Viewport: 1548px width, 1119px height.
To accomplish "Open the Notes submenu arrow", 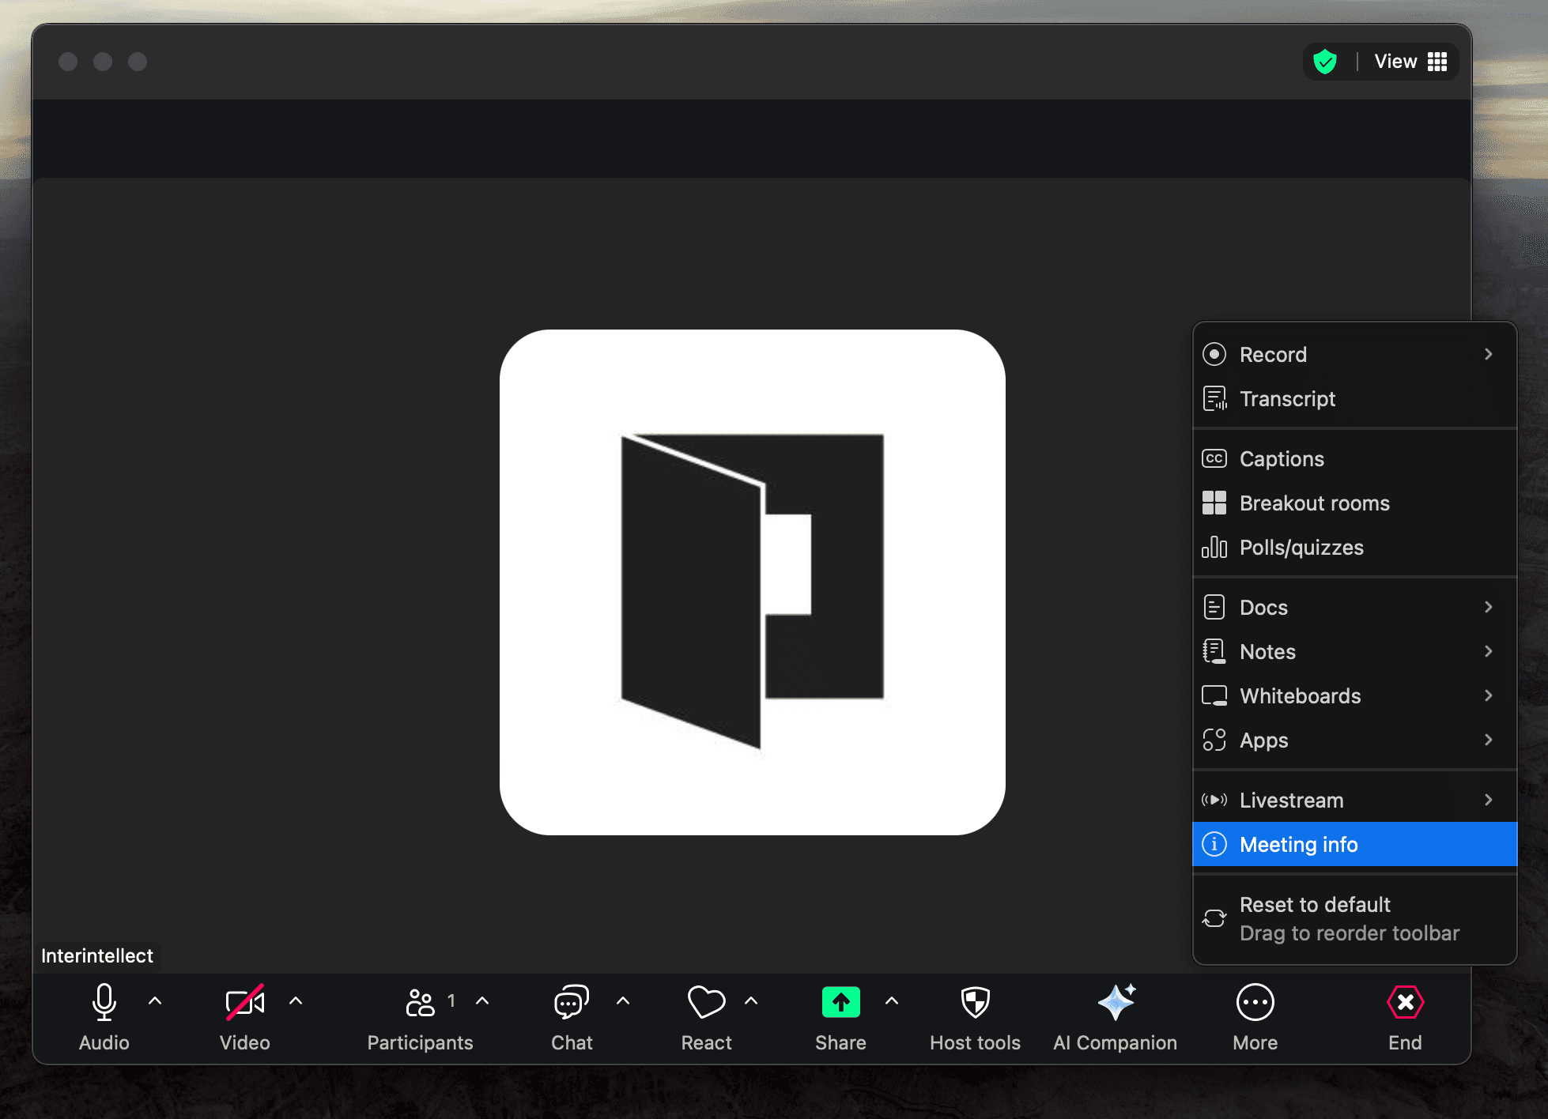I will (1489, 651).
